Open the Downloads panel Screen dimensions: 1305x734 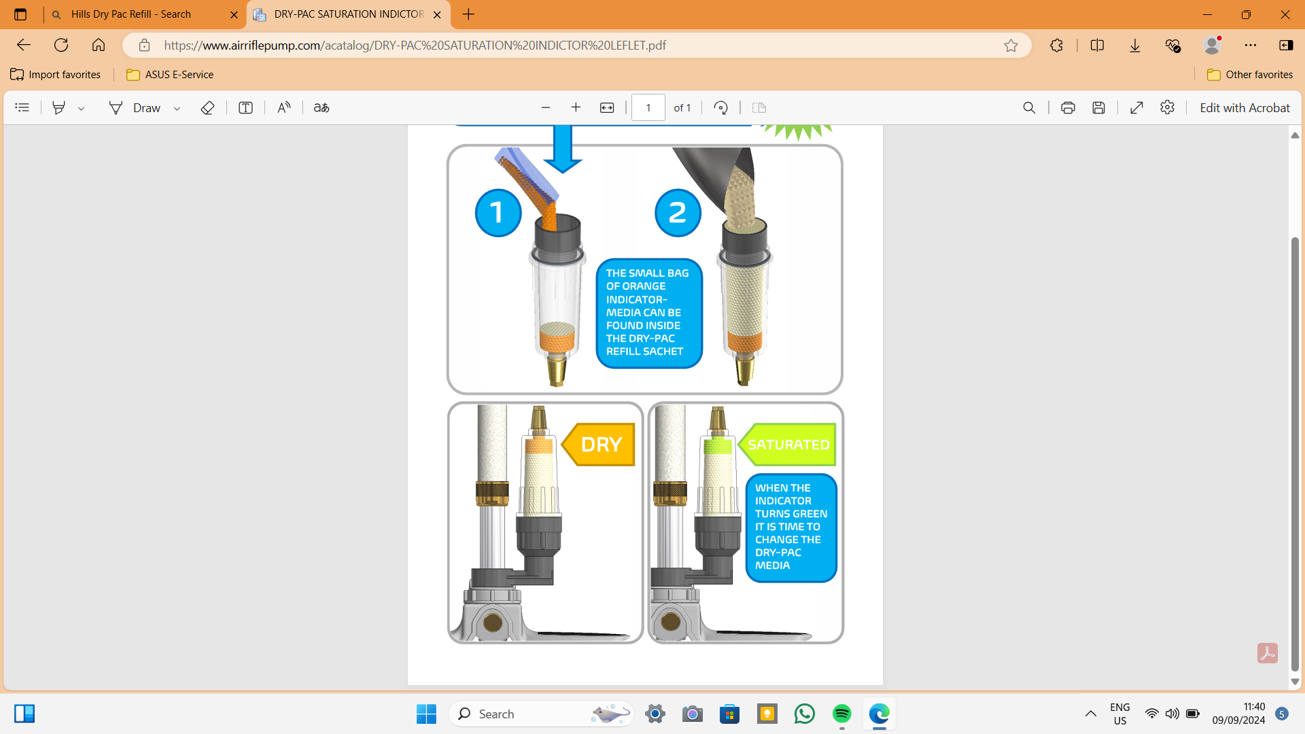(1135, 46)
